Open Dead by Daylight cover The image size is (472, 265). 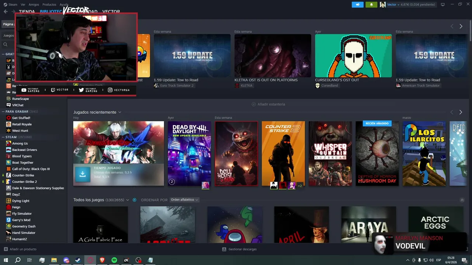click(189, 153)
